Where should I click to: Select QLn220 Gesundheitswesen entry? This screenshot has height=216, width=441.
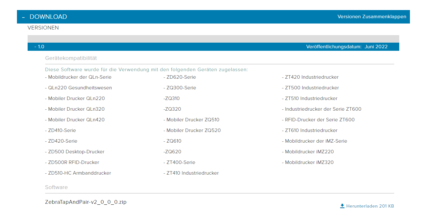[x=78, y=88]
